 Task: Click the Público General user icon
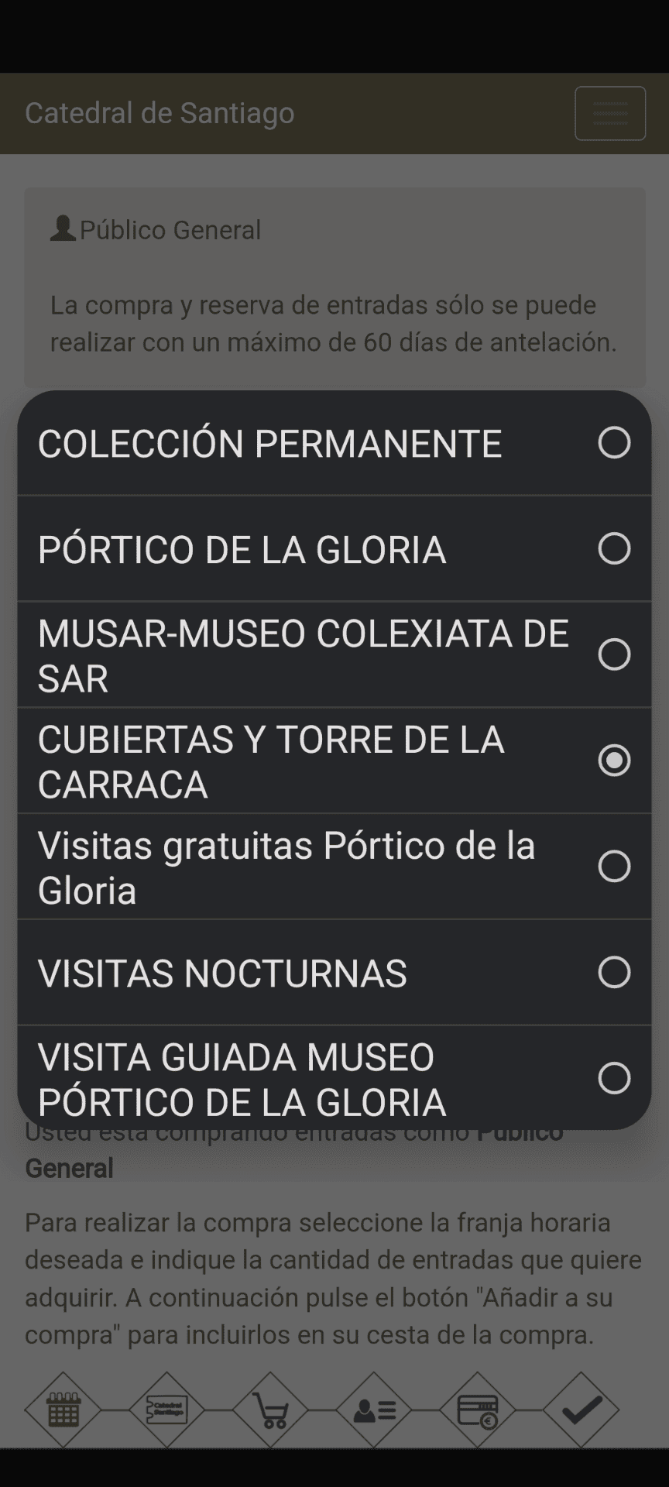(x=63, y=228)
